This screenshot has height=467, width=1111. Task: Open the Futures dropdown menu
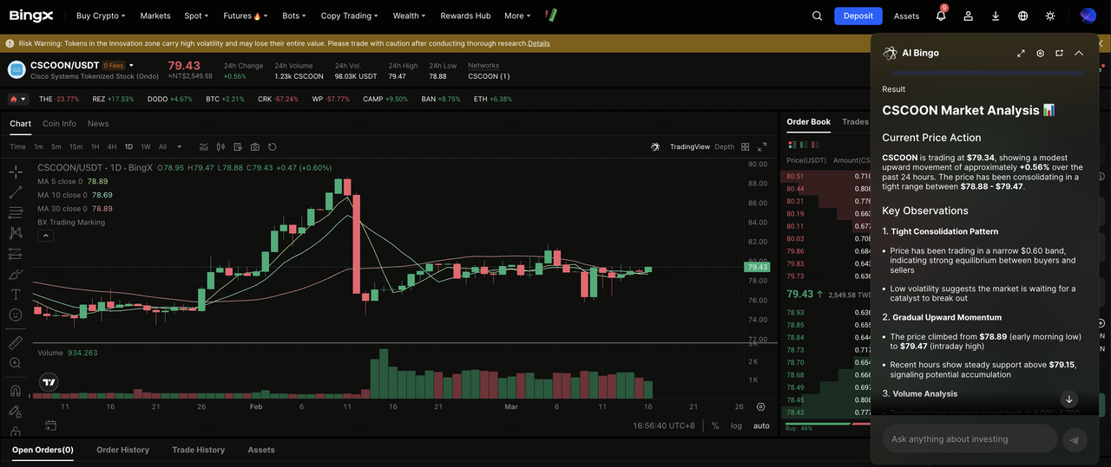[x=242, y=16]
